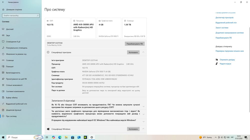
Task: Open Перевірка підтримки кількох мов link
Action: pyautogui.click(x=229, y=51)
